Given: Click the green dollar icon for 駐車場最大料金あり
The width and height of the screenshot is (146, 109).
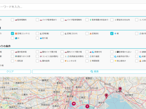Looking at the screenshot, I should [91, 20].
